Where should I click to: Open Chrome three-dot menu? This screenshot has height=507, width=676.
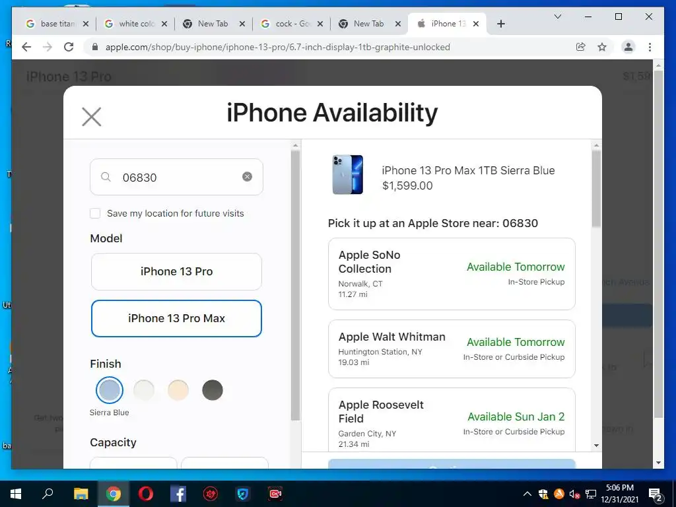pyautogui.click(x=650, y=47)
